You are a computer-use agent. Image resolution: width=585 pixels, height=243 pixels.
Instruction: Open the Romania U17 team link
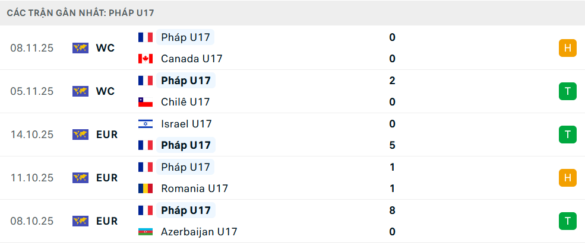pyautogui.click(x=194, y=188)
